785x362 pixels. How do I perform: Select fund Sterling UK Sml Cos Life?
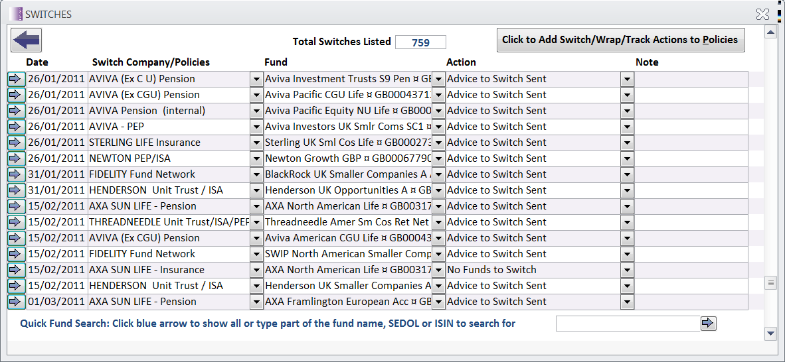pos(348,143)
